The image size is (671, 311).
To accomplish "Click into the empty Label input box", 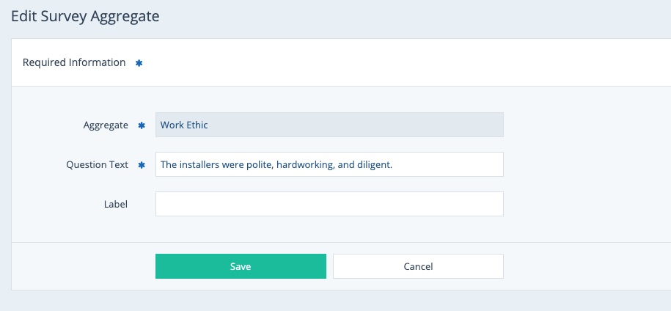I will coord(329,204).
